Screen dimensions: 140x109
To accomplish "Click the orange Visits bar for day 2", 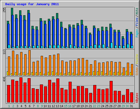I will pos(13,63).
